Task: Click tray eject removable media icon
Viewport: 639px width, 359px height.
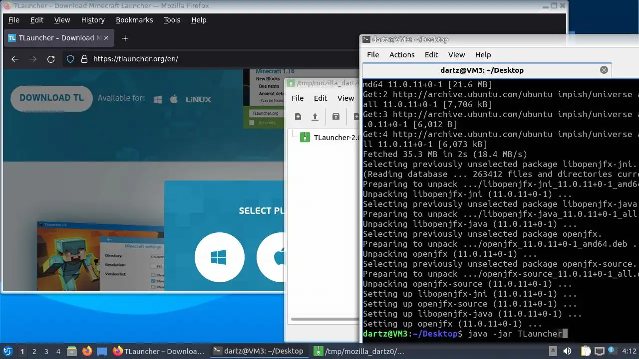Action: click(553, 352)
